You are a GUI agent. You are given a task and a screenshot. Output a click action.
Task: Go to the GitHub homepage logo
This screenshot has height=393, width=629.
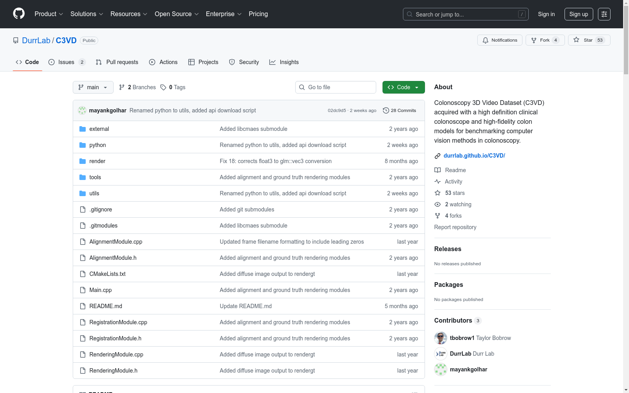tap(19, 14)
